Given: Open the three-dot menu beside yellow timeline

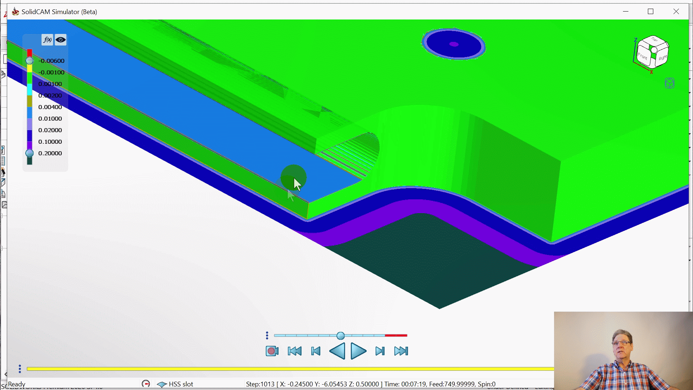Looking at the screenshot, I should click(20, 369).
